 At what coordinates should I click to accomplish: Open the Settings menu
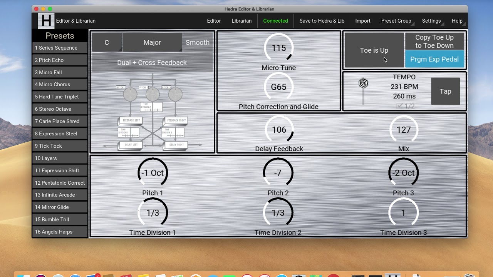point(431,21)
